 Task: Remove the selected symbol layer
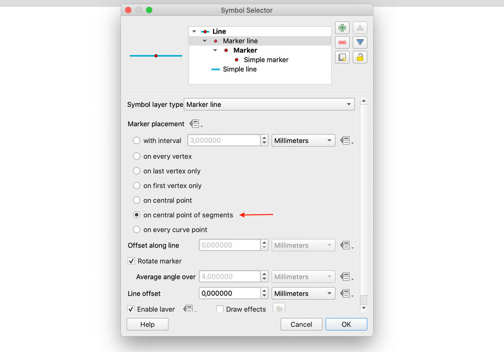coord(342,42)
